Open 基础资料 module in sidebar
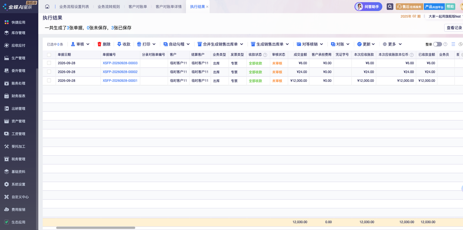This screenshot has width=463, height=230. (x=14, y=172)
